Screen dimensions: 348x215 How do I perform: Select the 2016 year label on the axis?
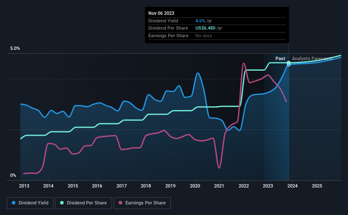pyautogui.click(x=97, y=186)
